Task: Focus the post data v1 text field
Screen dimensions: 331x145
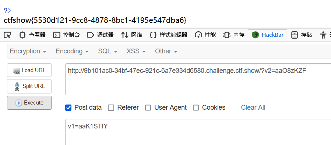Action: (198, 132)
